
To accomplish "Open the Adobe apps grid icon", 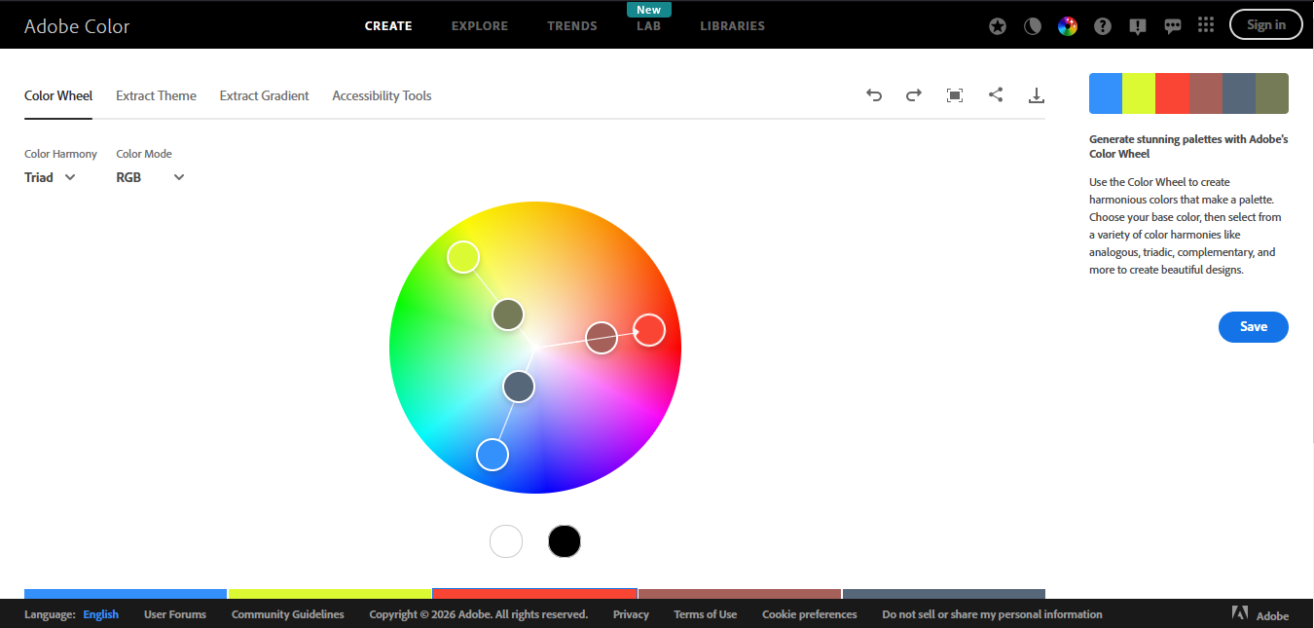I will point(1206,25).
